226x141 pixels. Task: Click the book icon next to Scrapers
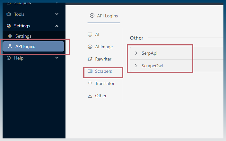[x=90, y=71]
